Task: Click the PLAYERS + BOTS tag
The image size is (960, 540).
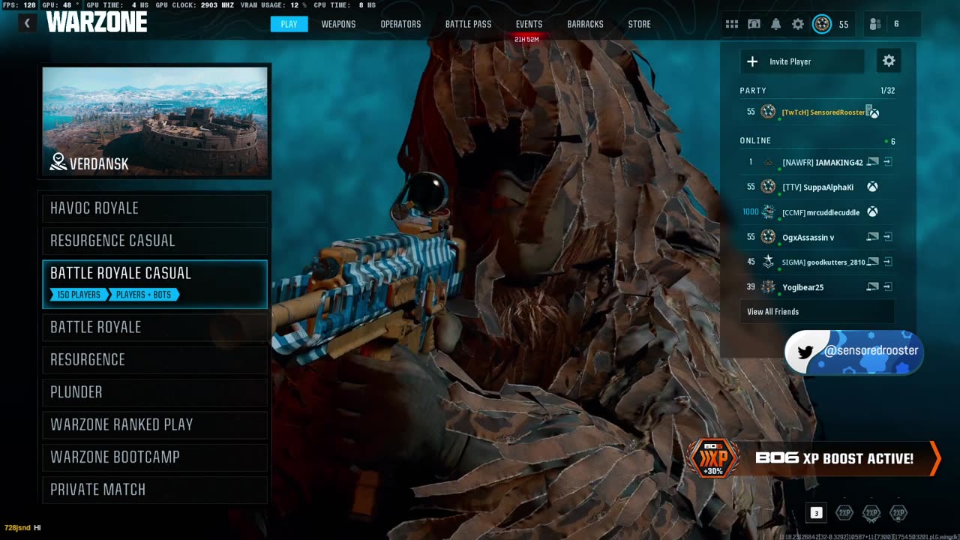Action: [143, 295]
